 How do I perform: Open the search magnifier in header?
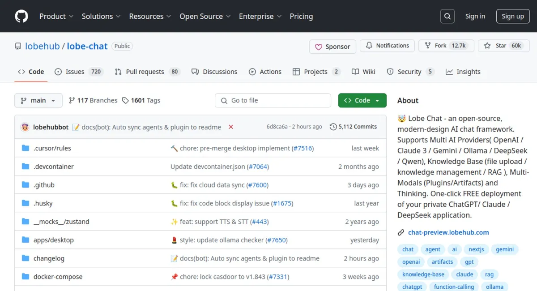(447, 16)
